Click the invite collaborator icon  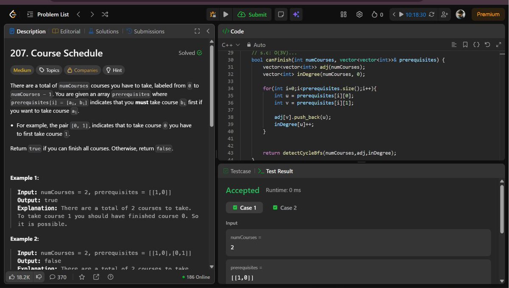(x=445, y=14)
